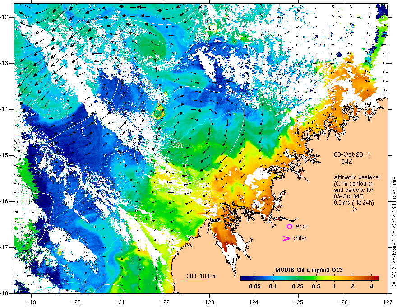The height and width of the screenshot is (307, 397).
Task: Click longitude axis label '125'
Action: 299,302
